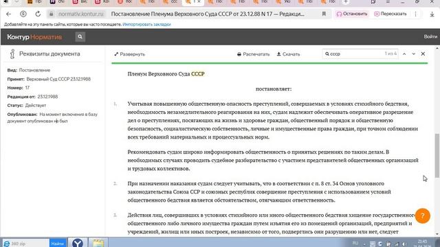Click the Принят: Верховный Суд СССР line
Viewport: 440px width, 247px height.
[x=49, y=80]
